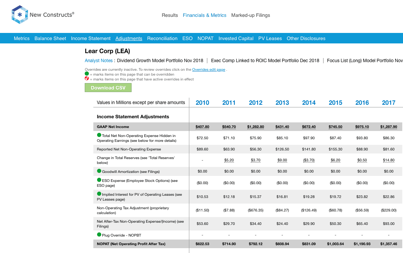Click the Download CSV button
403x253 pixels.
point(108,88)
